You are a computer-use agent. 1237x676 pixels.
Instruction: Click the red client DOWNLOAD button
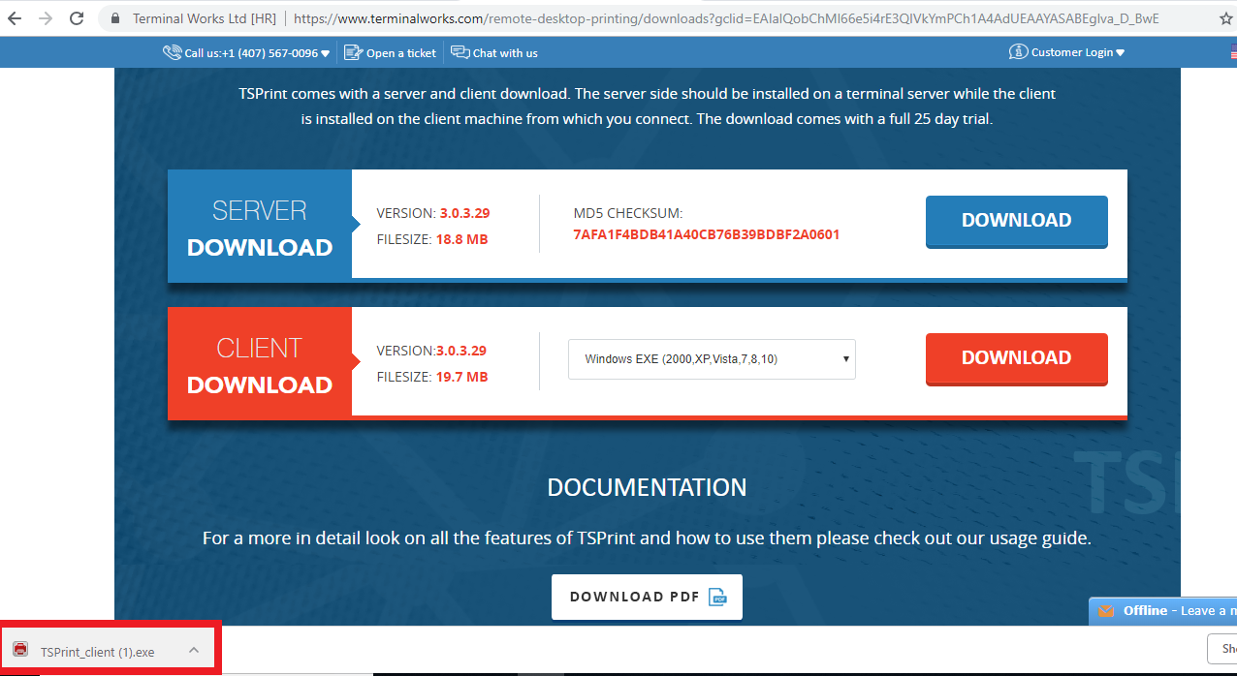tap(1016, 358)
